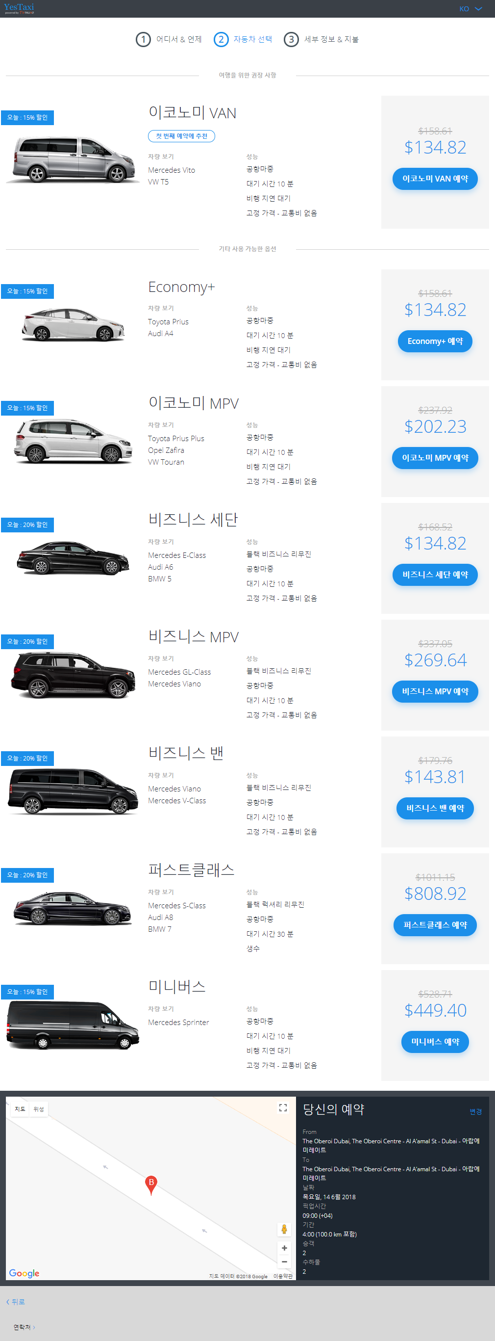Select step 3 세부 정보 & 지불

[x=321, y=40]
